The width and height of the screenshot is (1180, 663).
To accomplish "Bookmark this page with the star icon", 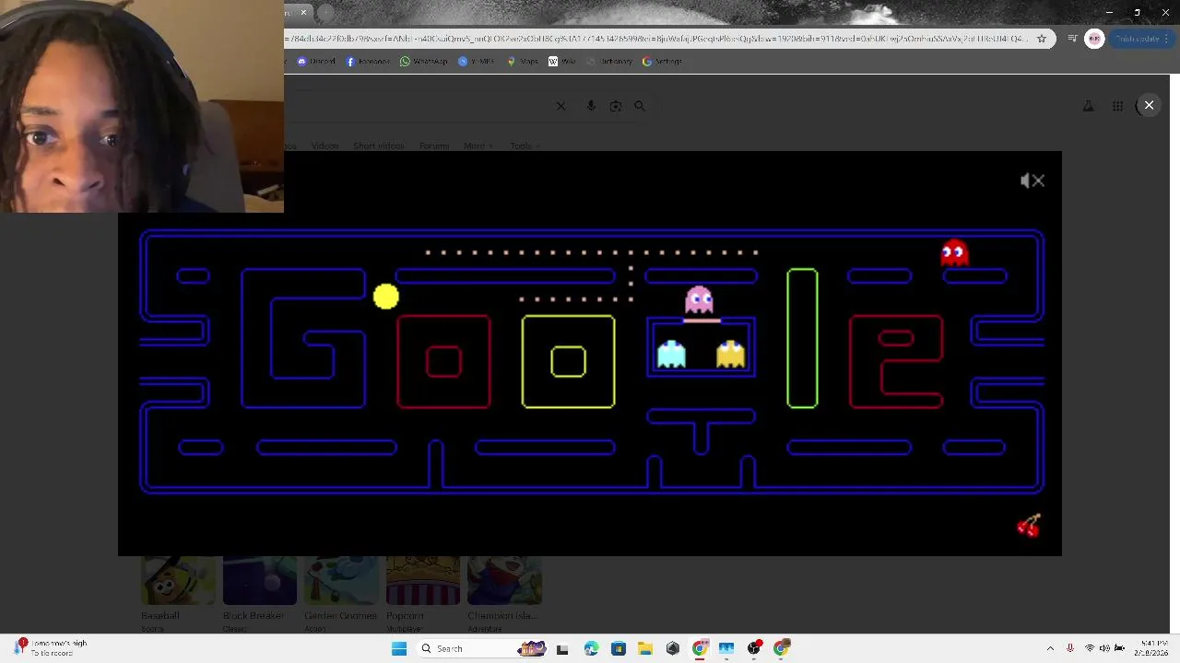I will click(1042, 39).
